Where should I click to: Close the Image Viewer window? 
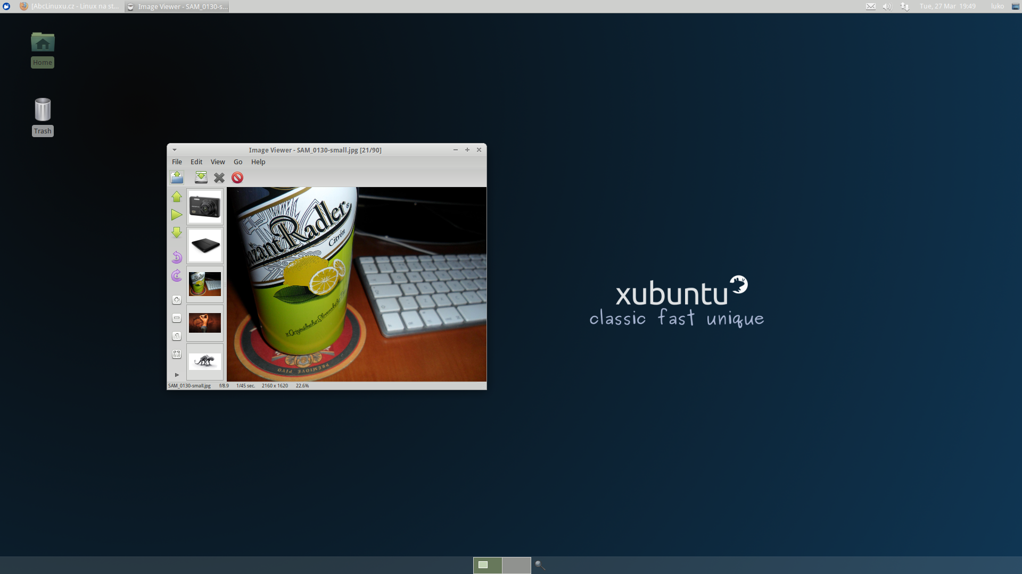point(479,150)
